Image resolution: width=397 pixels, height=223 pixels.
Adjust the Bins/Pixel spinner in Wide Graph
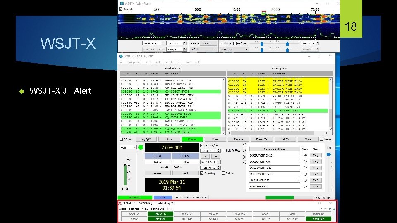[153, 43]
